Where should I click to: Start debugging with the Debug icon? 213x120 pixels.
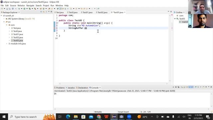tap(19, 9)
